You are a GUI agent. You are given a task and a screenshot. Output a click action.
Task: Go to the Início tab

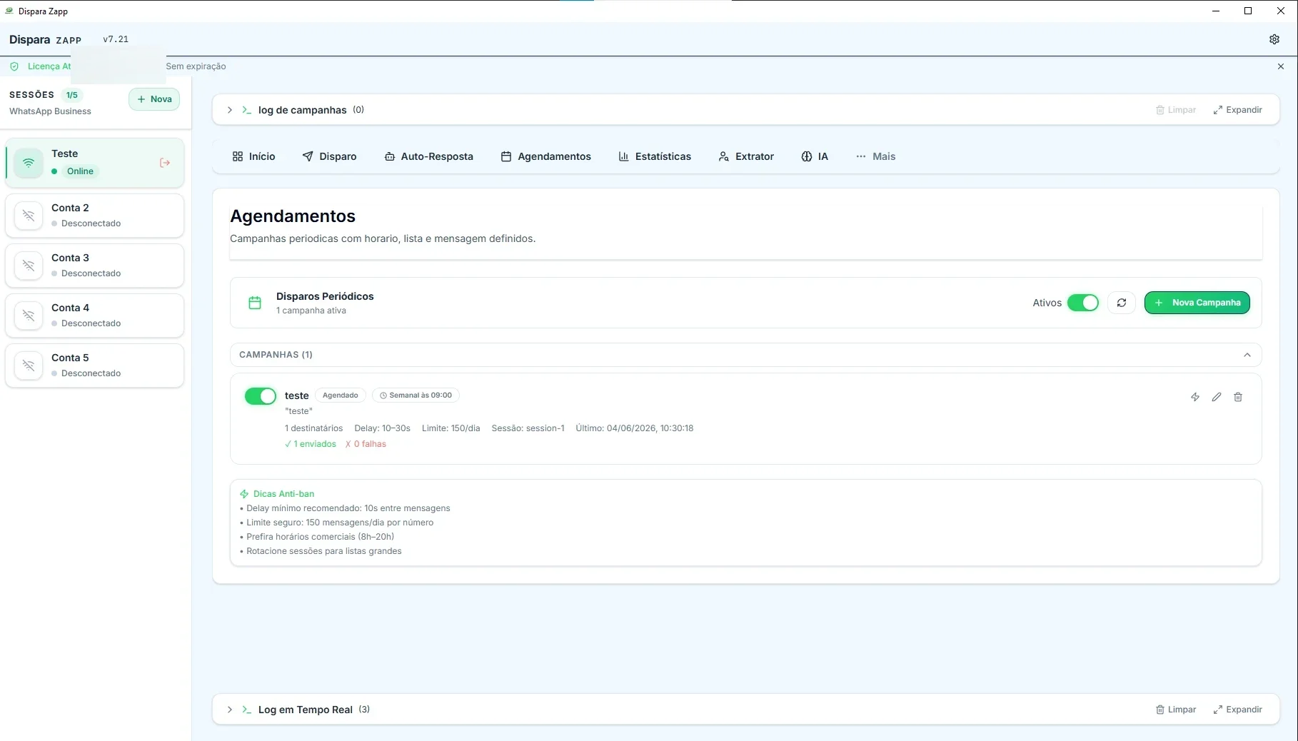tap(253, 156)
